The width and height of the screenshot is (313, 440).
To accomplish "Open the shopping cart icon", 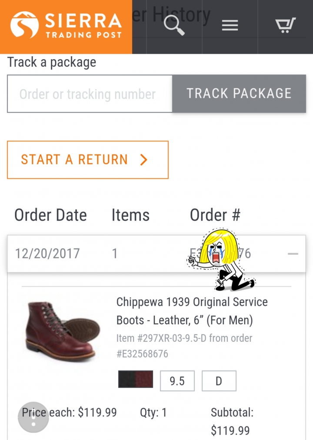I will pyautogui.click(x=285, y=25).
